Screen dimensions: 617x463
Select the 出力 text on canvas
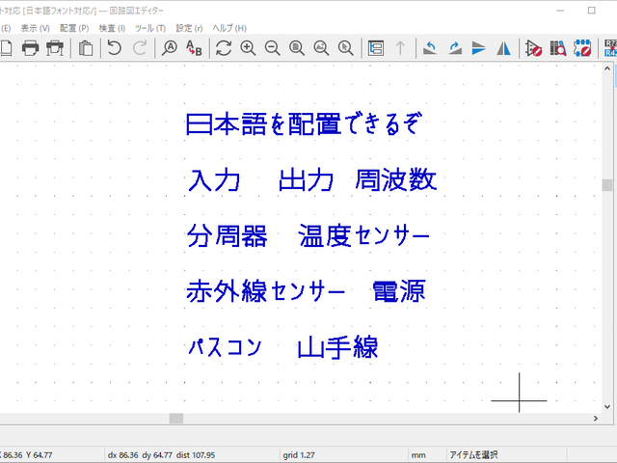coord(307,180)
